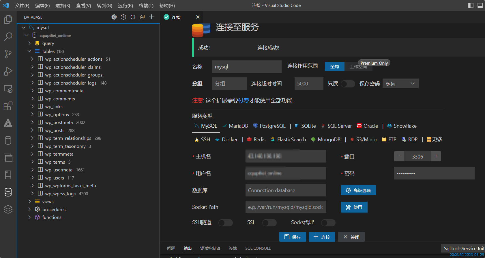Open the 编辑(E) menu
Viewport: 485px width, 258px height.
(x=42, y=5)
